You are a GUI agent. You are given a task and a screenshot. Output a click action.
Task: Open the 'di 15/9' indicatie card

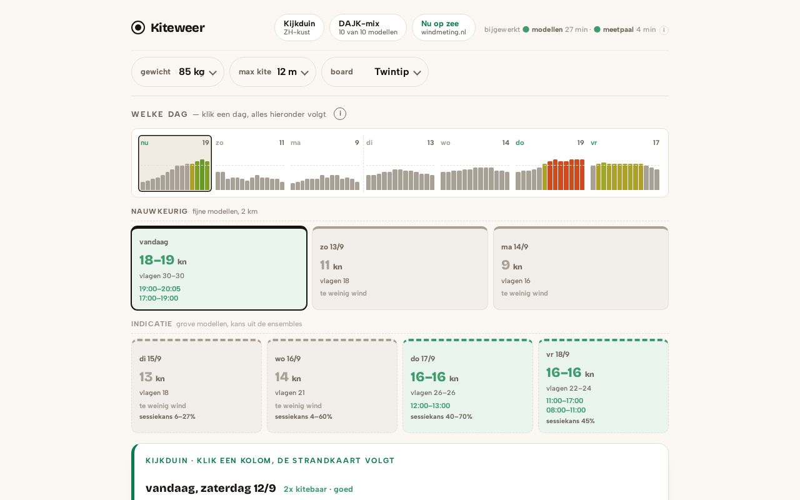pyautogui.click(x=196, y=386)
